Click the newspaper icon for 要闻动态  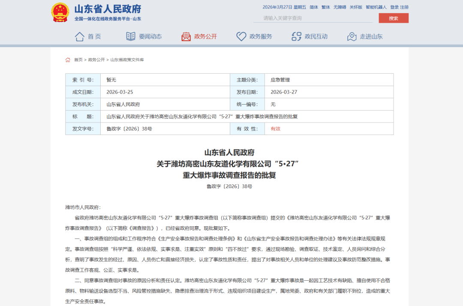131,36
